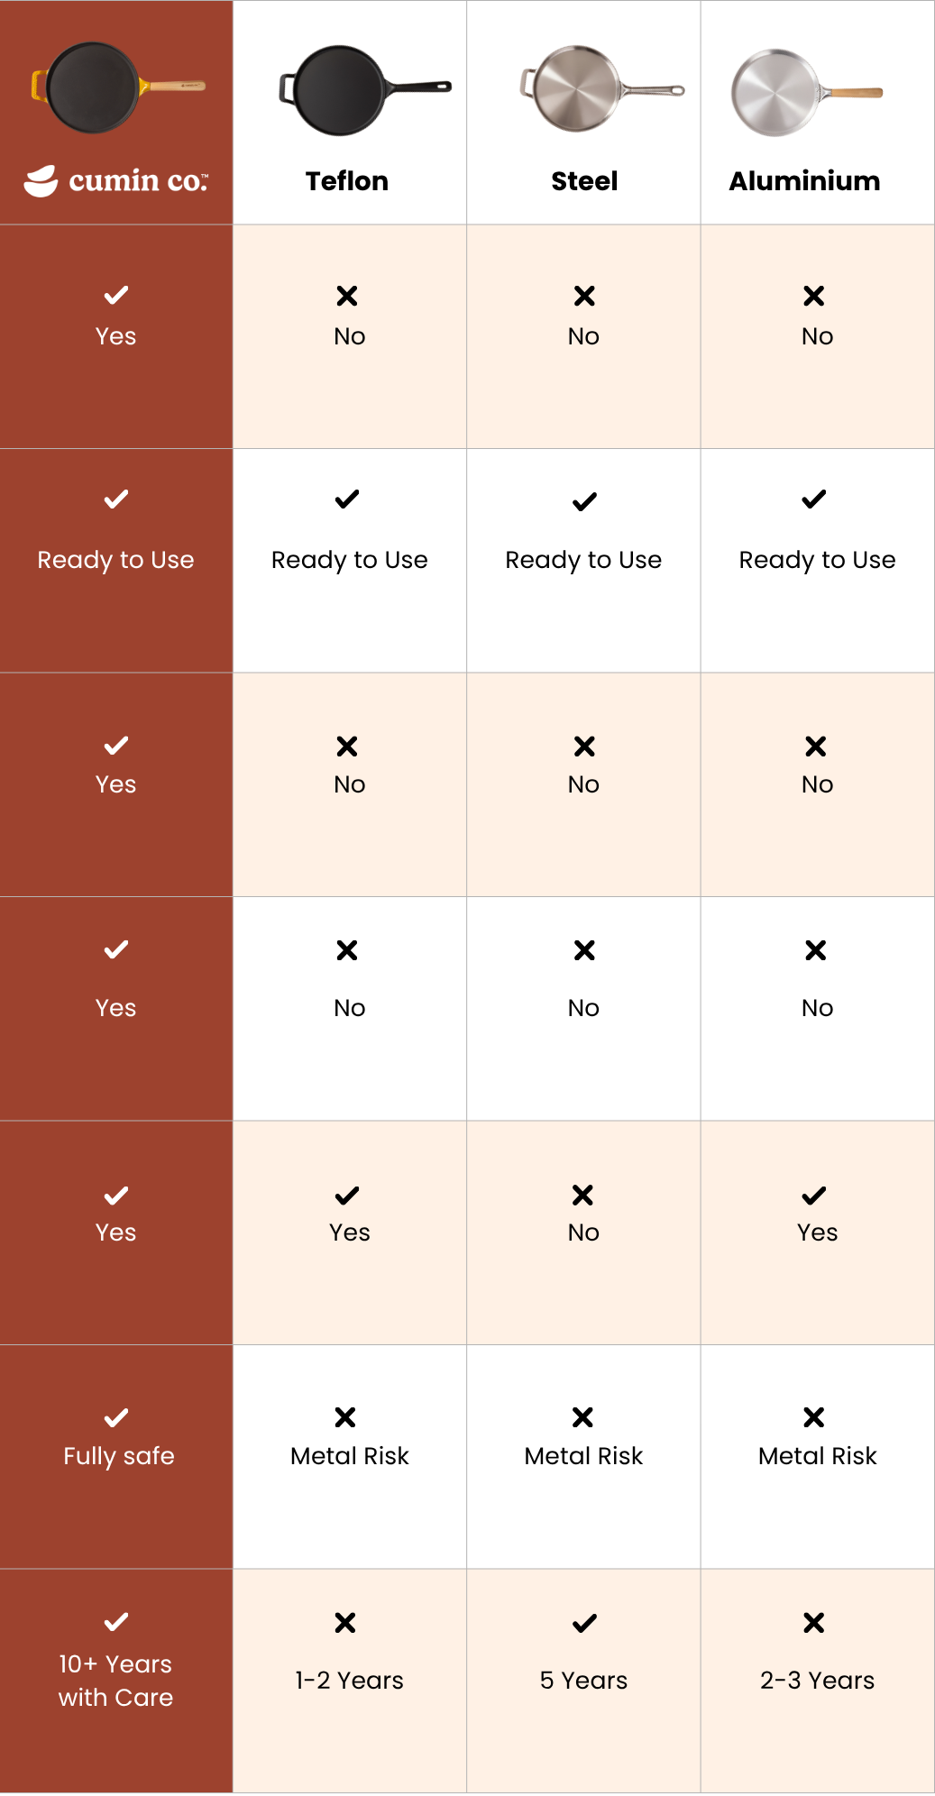Click the '10+ Years with Care' text
Viewport: 935px width, 1796px height.
click(115, 1681)
